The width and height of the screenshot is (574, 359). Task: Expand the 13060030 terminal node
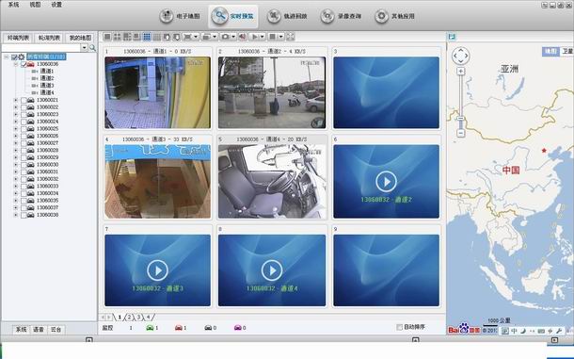[x=15, y=165]
